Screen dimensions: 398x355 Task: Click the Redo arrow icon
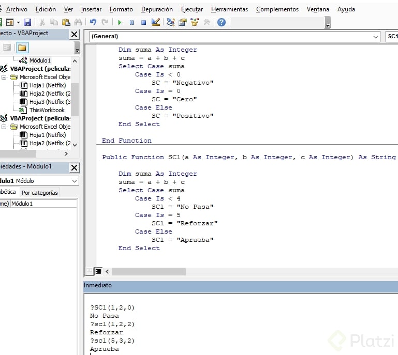pyautogui.click(x=105, y=22)
